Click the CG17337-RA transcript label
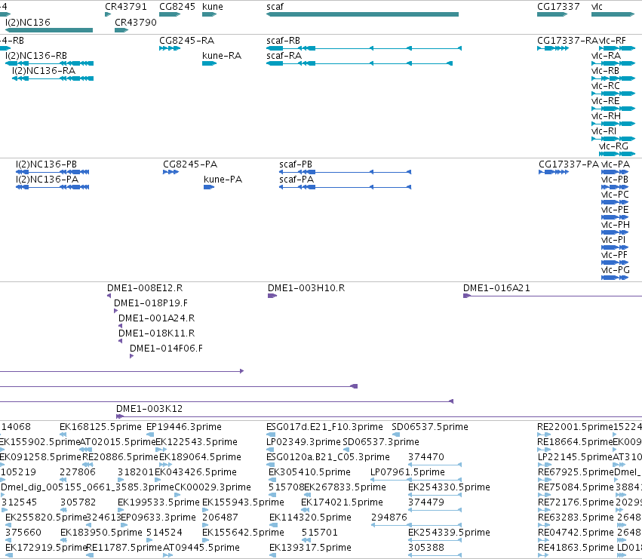Image resolution: width=642 pixels, height=559 pixels. (x=567, y=41)
